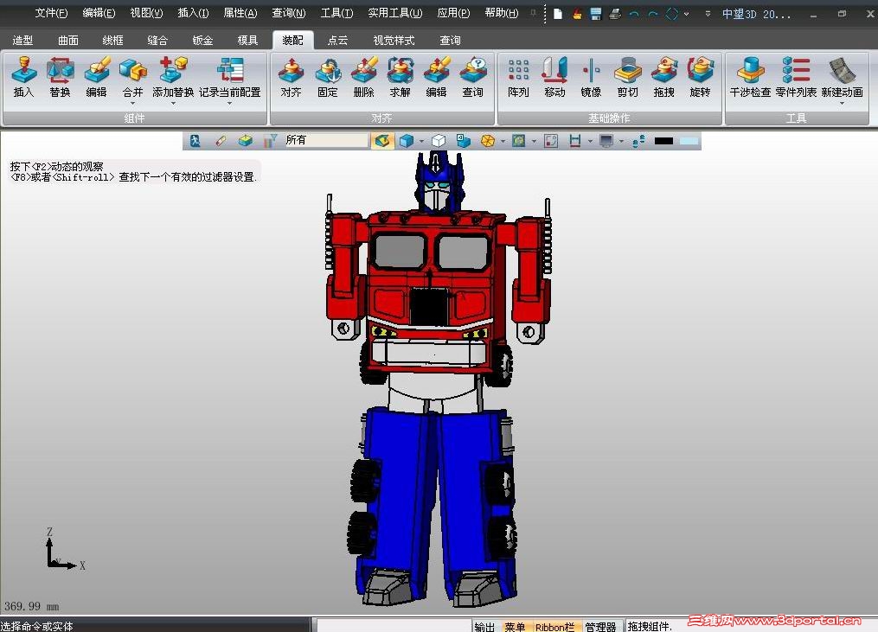Toggle the 管理器 manager panel button
The width and height of the screenshot is (878, 632).
[x=600, y=627]
